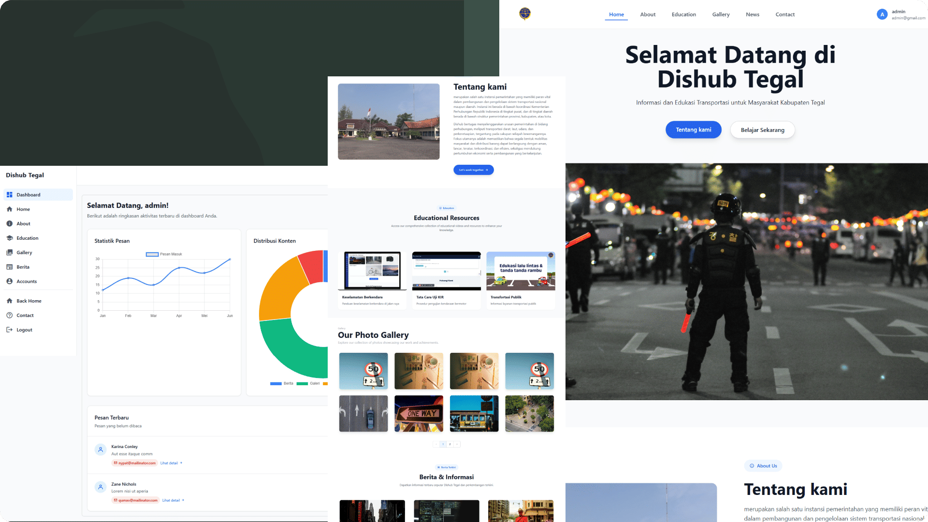Click the About info icon in sidebar
Image resolution: width=928 pixels, height=522 pixels.
coord(10,224)
